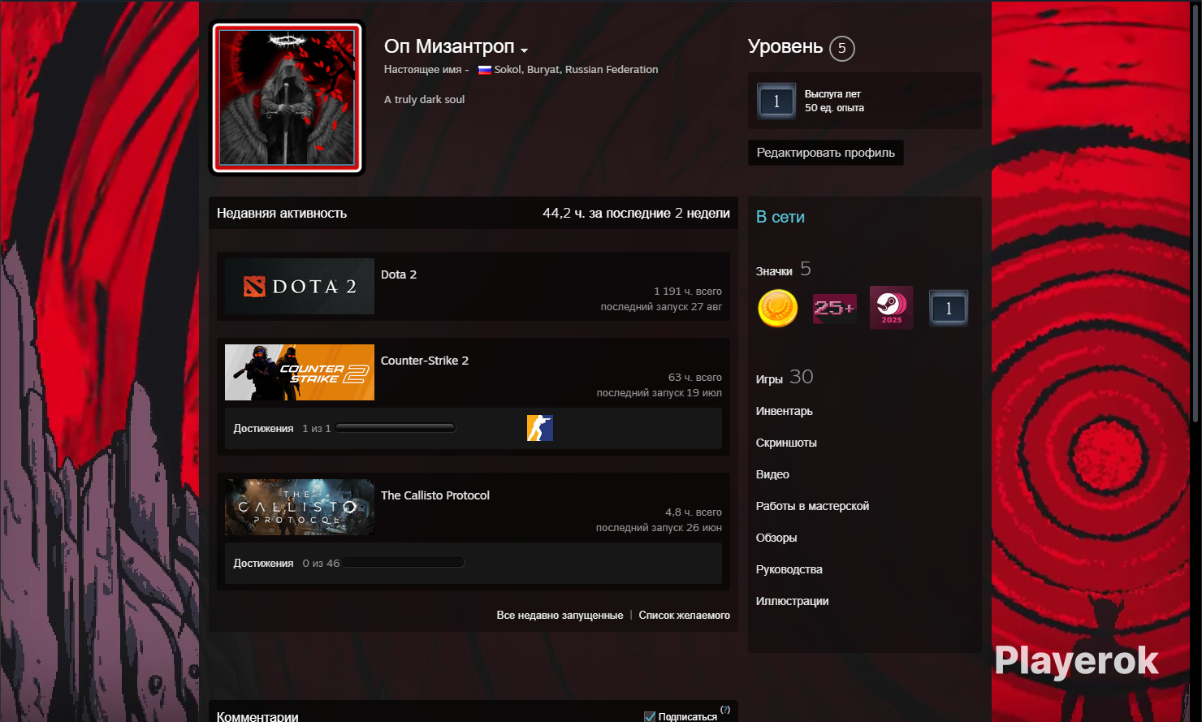Click the Counter-Strike 2 game banner
Screen dimensions: 1202x722
300,372
